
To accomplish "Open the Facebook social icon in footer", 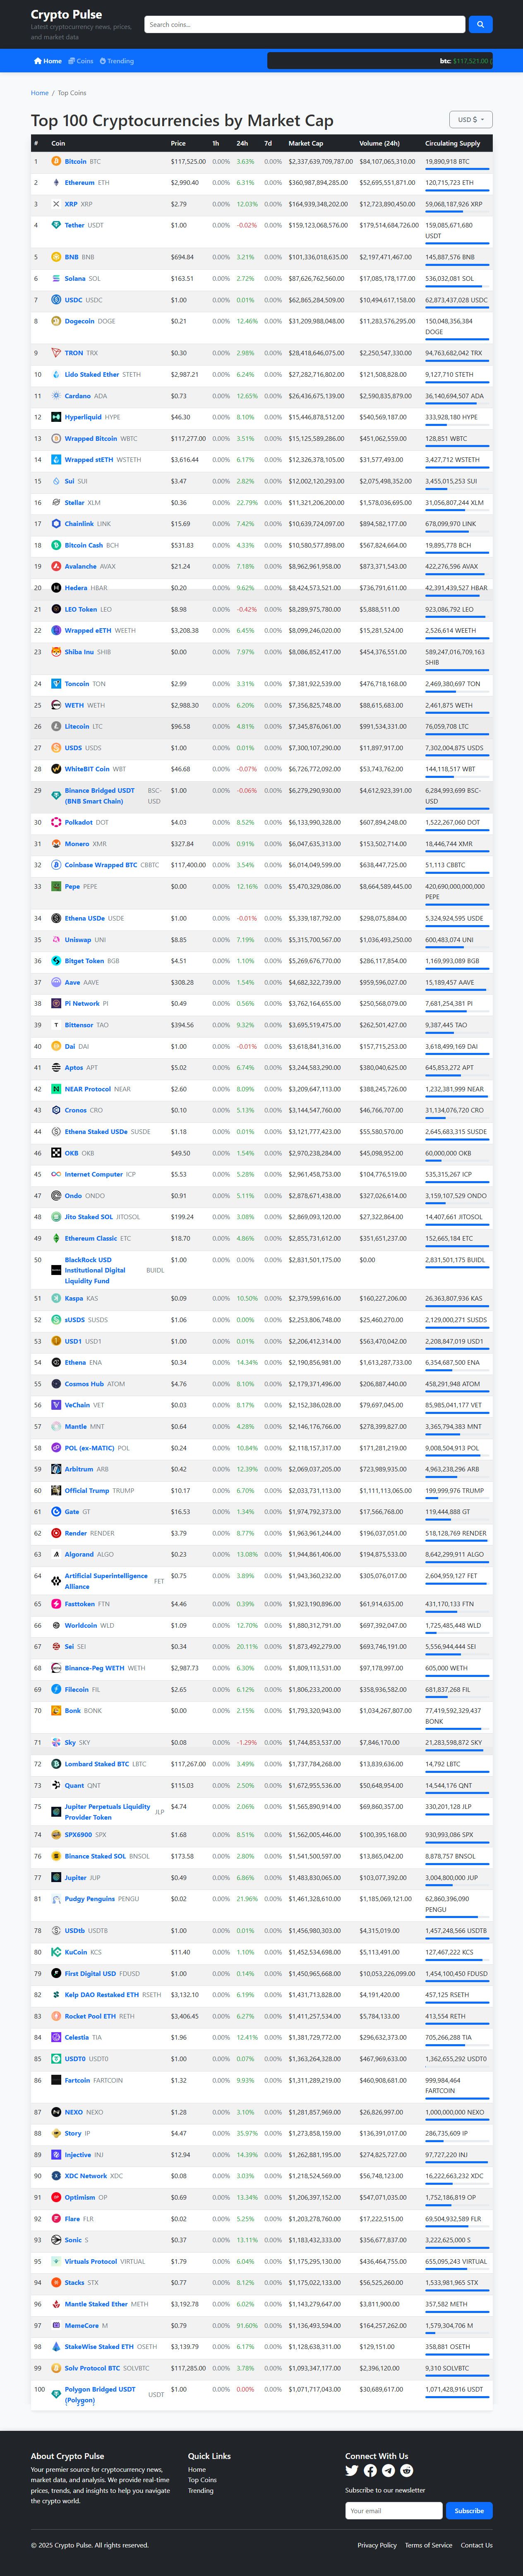I will (370, 2471).
